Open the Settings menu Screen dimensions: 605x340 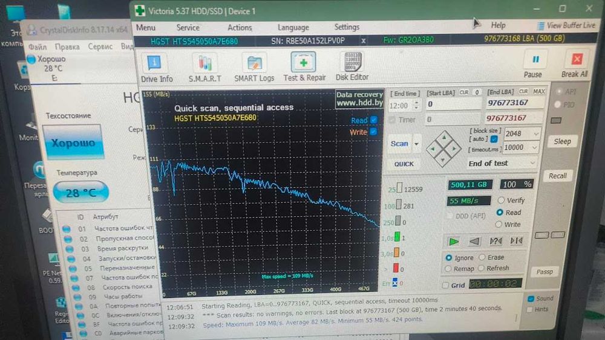click(x=347, y=27)
